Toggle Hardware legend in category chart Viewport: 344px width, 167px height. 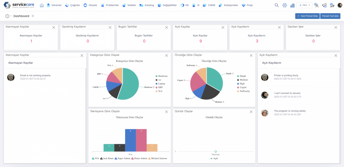pos(162,76)
